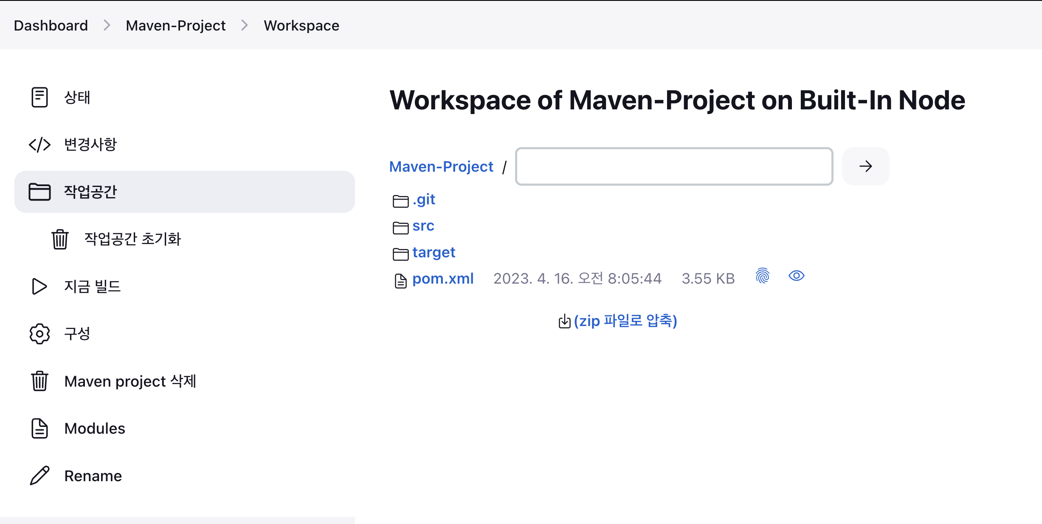
Task: Open the pom.xml file link
Action: tap(443, 279)
